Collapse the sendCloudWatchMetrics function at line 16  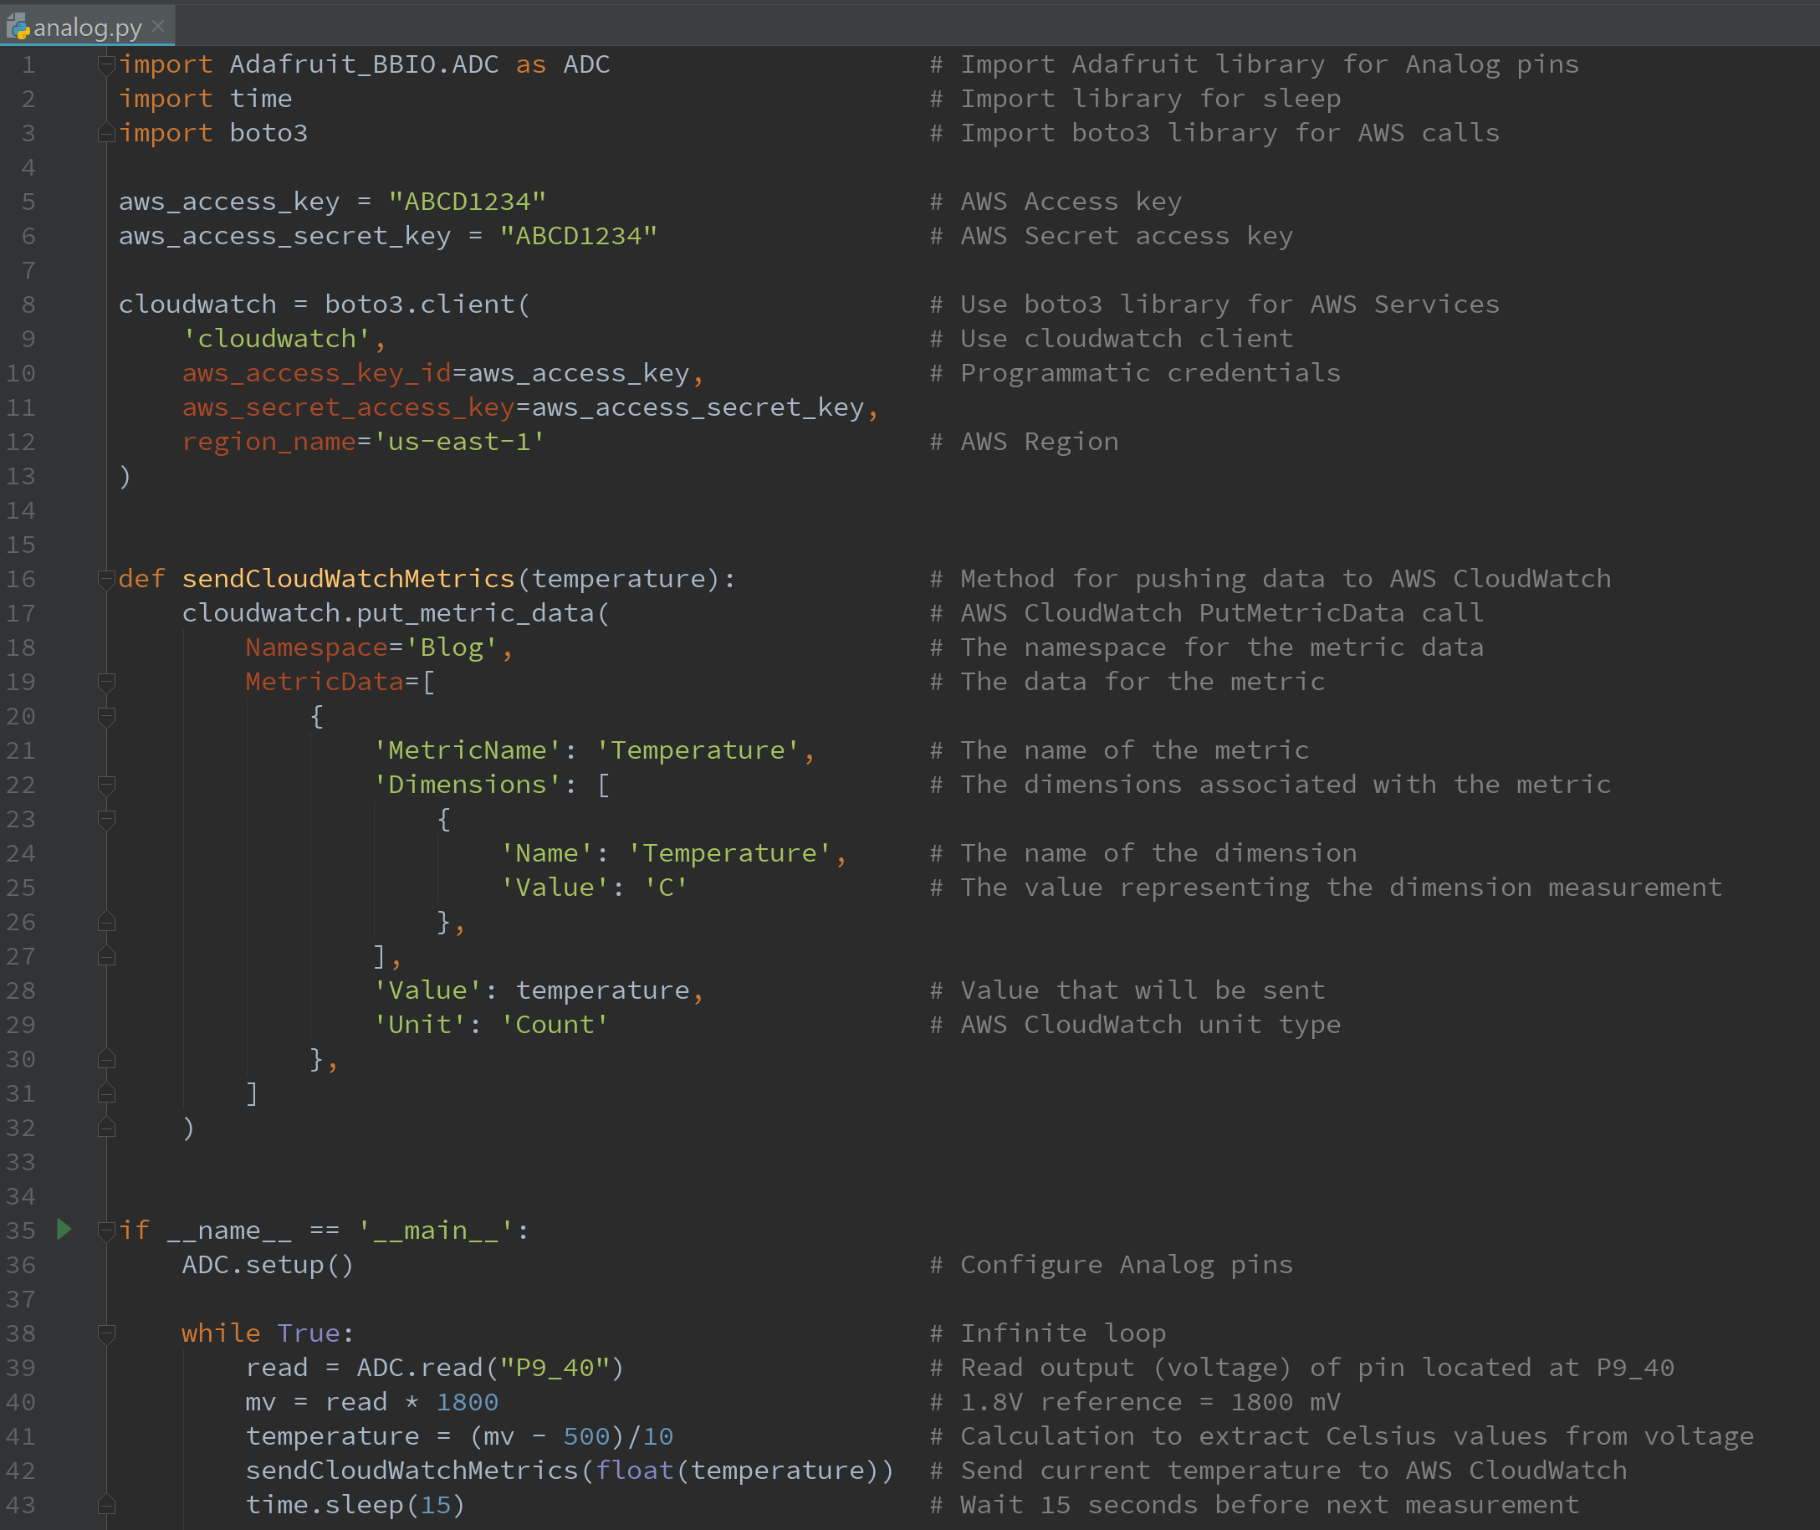click(107, 579)
